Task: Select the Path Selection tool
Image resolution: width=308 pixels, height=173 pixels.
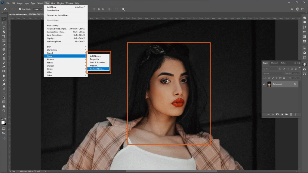Action: click(x=4, y=97)
